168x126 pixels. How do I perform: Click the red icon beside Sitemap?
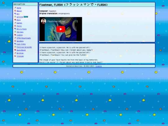pos(15,56)
